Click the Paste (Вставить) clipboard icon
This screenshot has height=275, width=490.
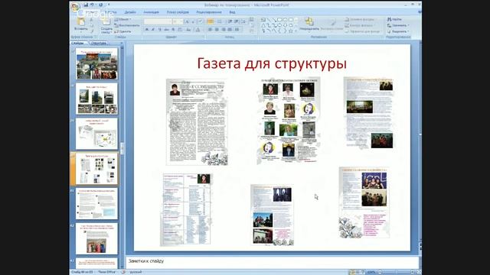pos(80,22)
